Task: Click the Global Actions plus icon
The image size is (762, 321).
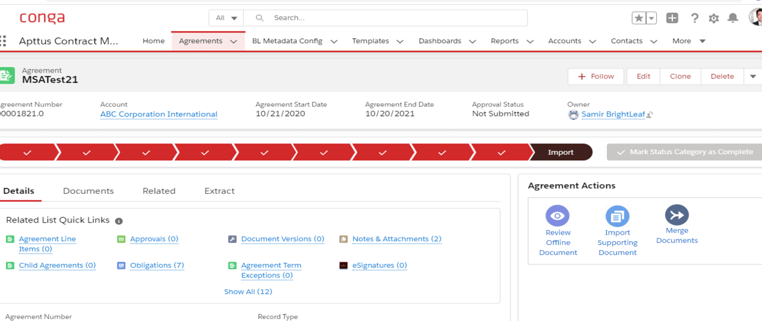Action: [672, 18]
